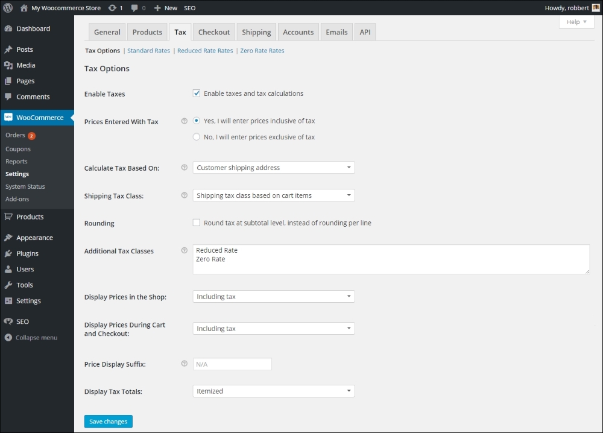The height and width of the screenshot is (433, 603).
Task: Click the Products cart icon in sidebar
Action: [8, 216]
